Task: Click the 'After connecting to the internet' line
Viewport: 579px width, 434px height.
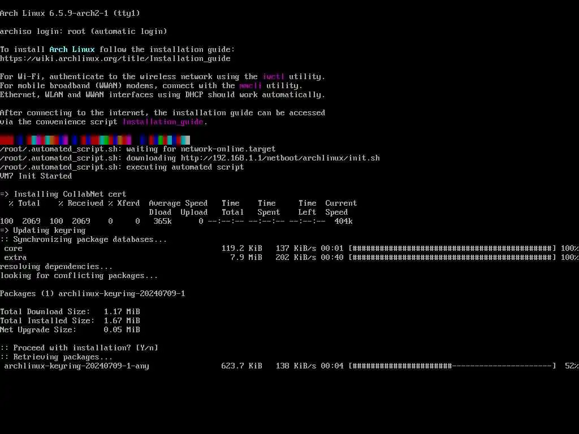Action: coord(162,113)
